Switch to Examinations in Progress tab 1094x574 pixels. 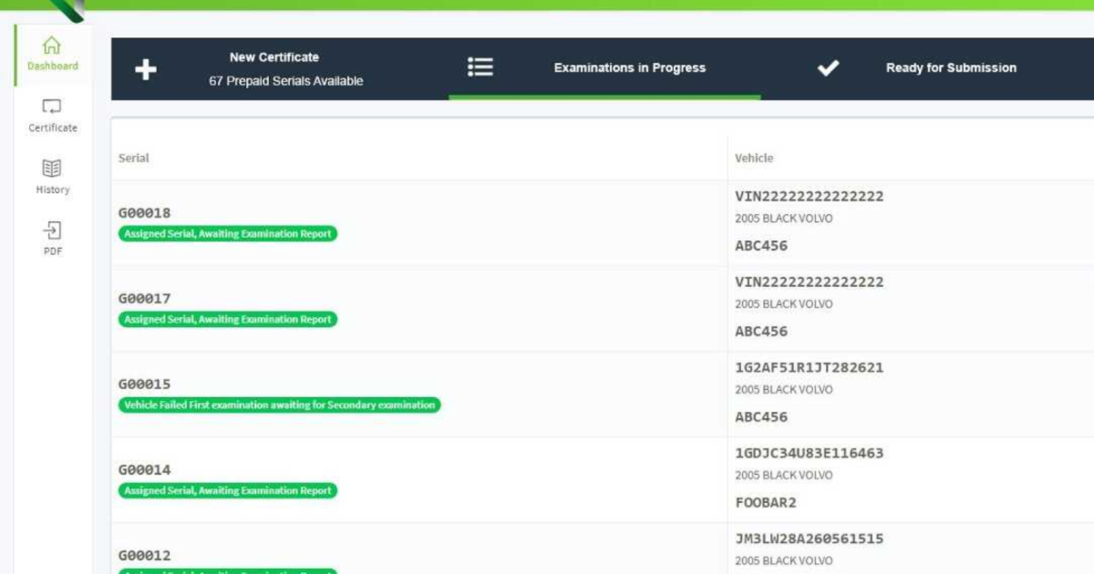point(629,68)
